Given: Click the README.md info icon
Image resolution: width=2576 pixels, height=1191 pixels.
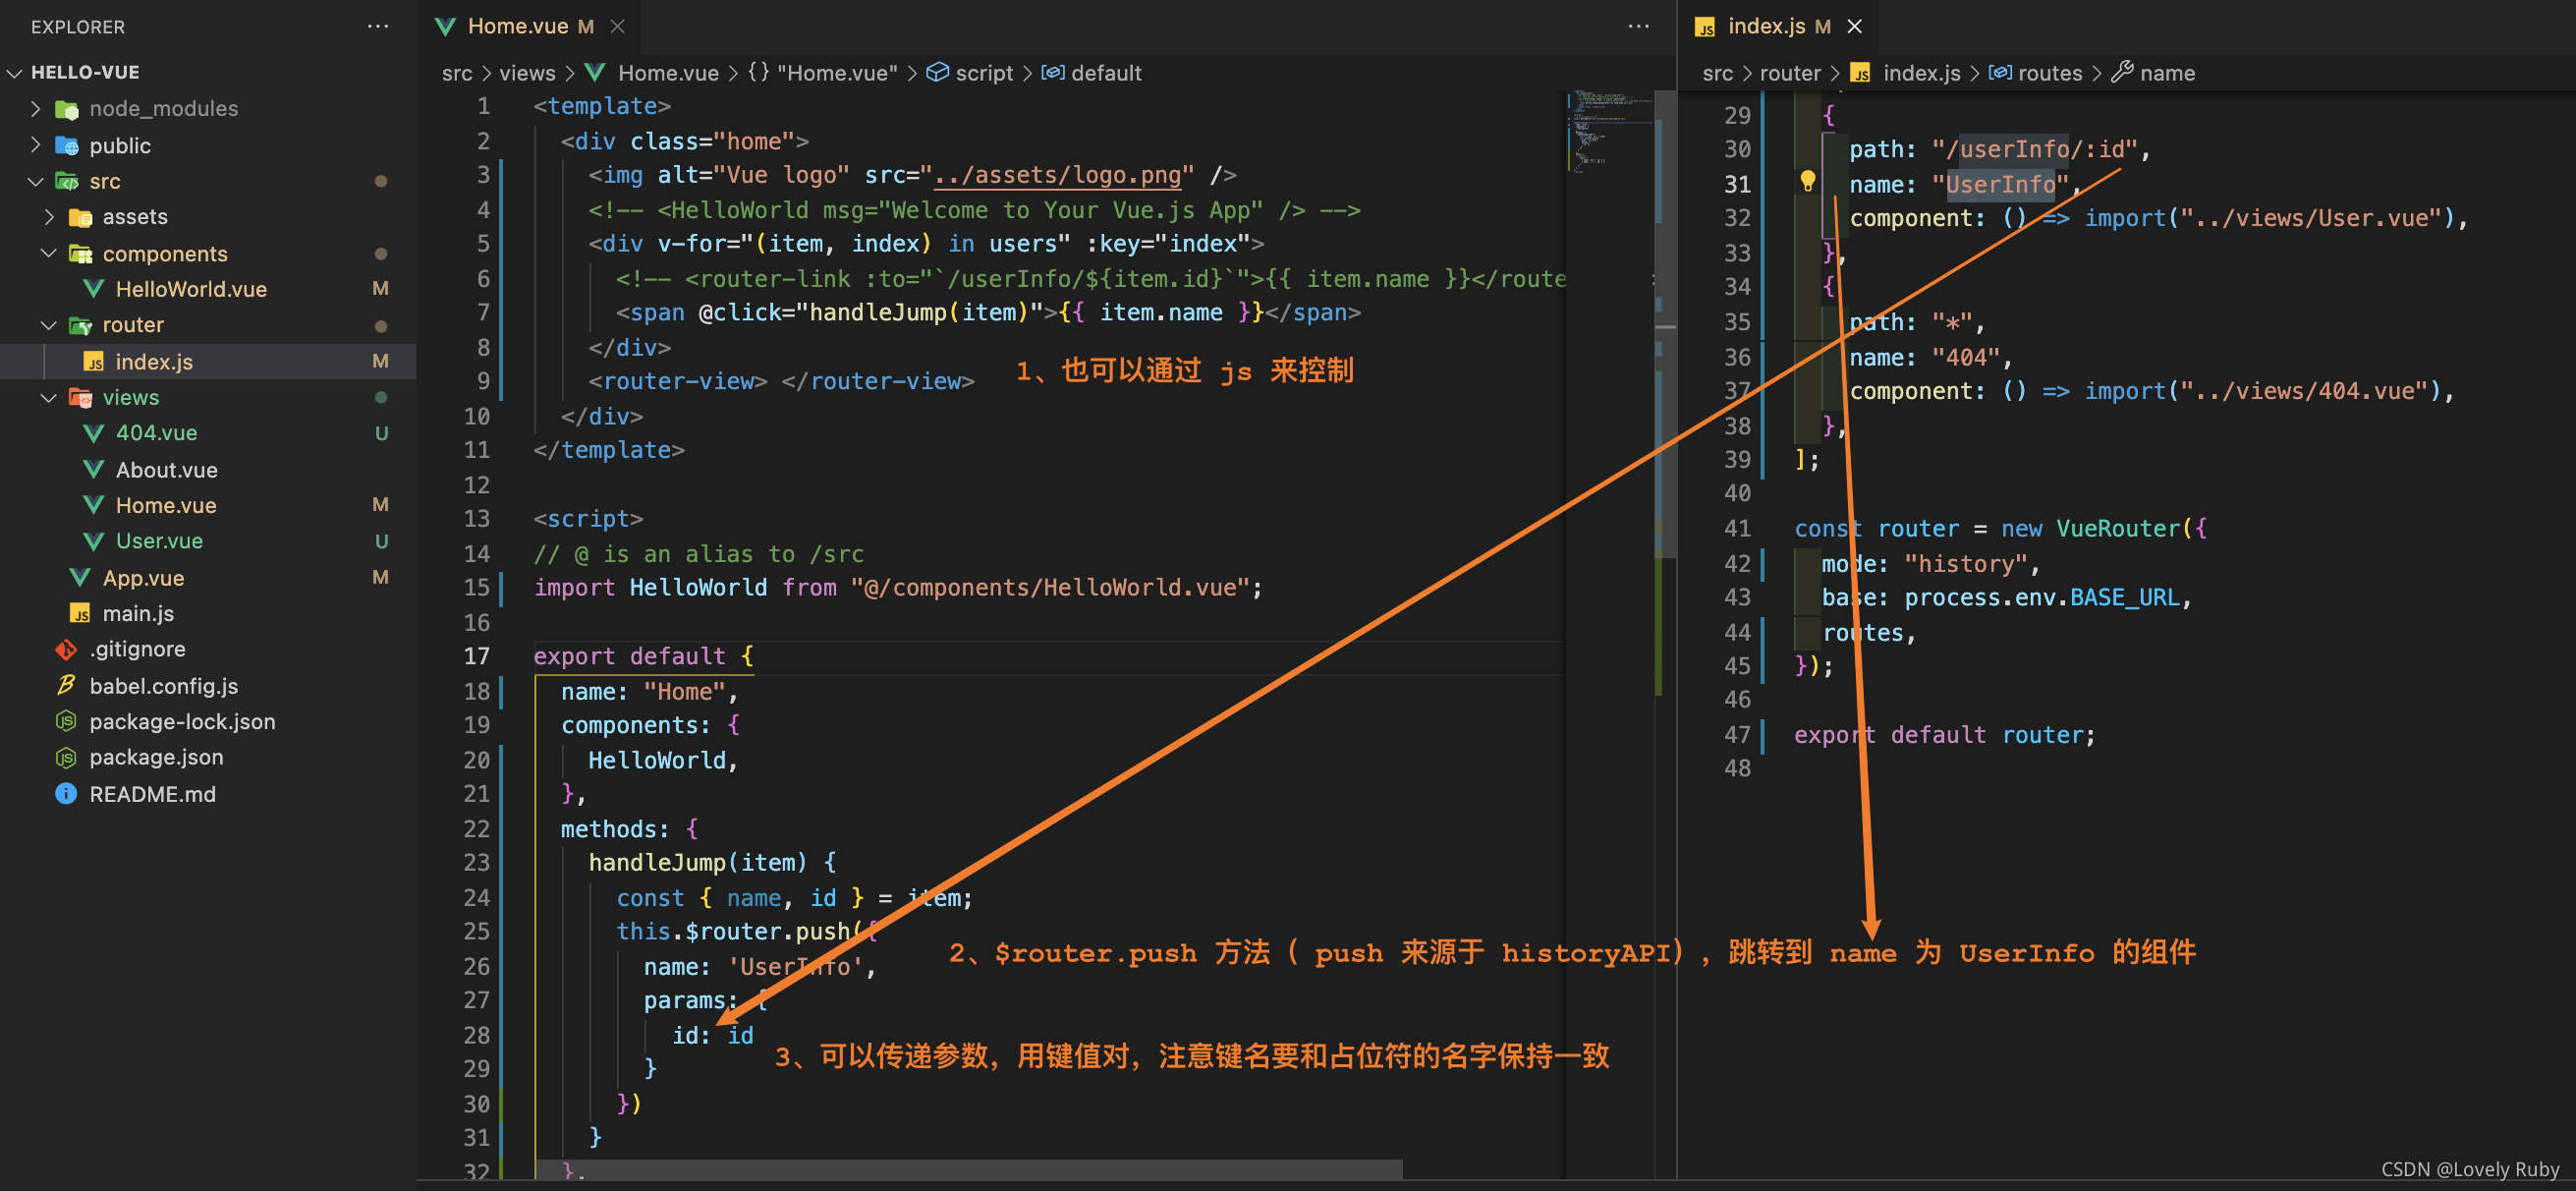Looking at the screenshot, I should point(66,793).
